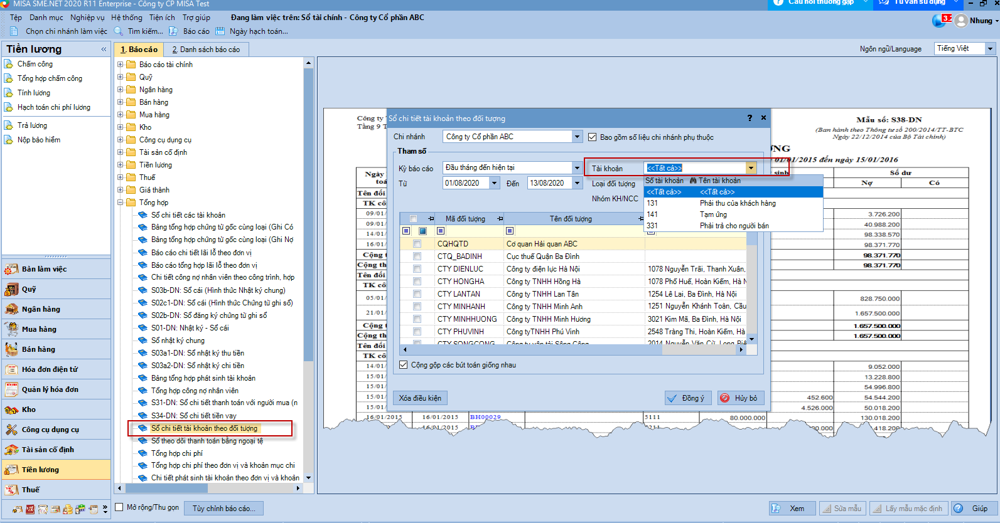Open Công cụ dụng cụ module
Image resolution: width=1000 pixels, height=523 pixels.
[56, 430]
